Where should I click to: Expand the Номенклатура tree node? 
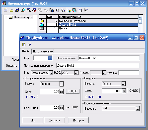pyautogui.click(x=6, y=17)
